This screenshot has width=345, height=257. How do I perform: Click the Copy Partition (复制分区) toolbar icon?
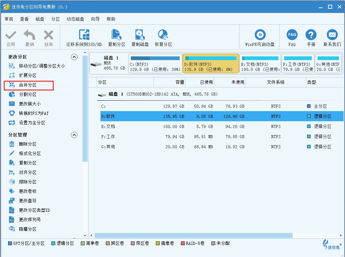[117, 35]
